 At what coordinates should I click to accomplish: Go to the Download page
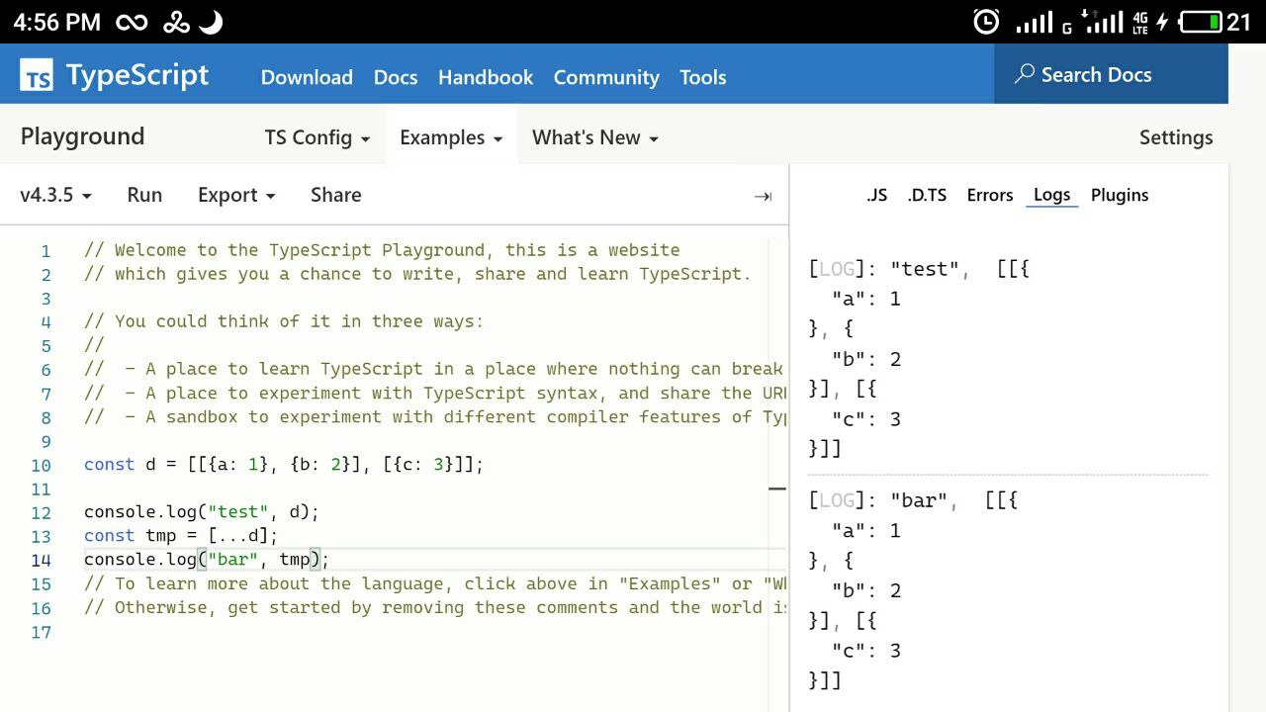tap(307, 77)
